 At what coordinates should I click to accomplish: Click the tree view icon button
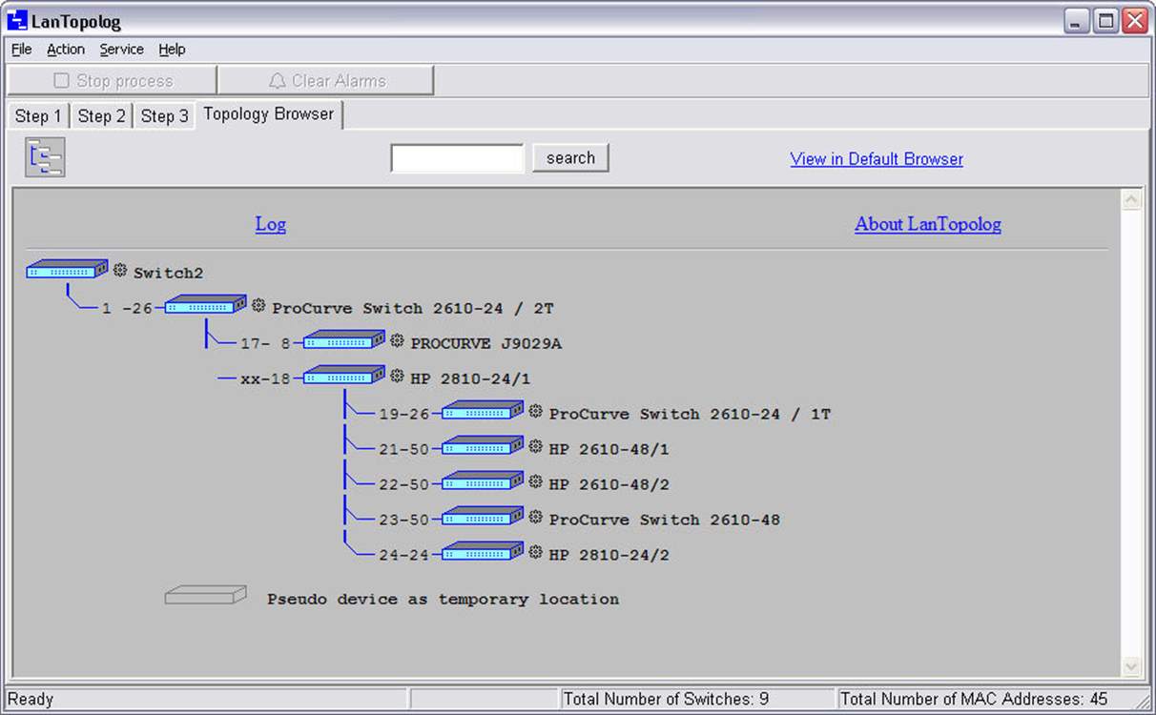45,157
